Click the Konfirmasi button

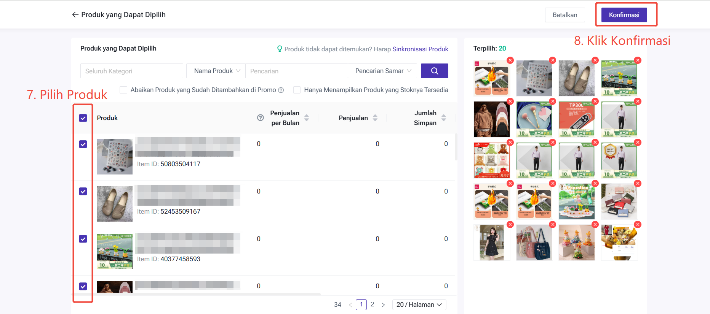pyautogui.click(x=624, y=15)
